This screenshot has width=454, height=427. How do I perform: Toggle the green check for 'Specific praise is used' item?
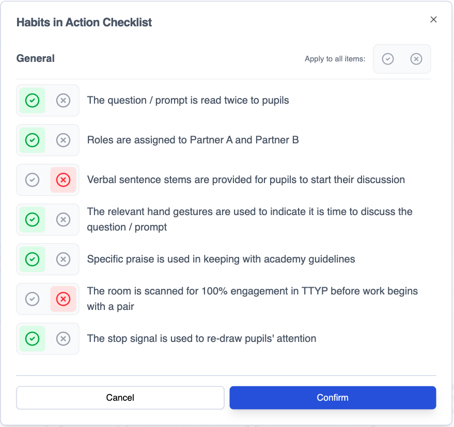point(33,259)
